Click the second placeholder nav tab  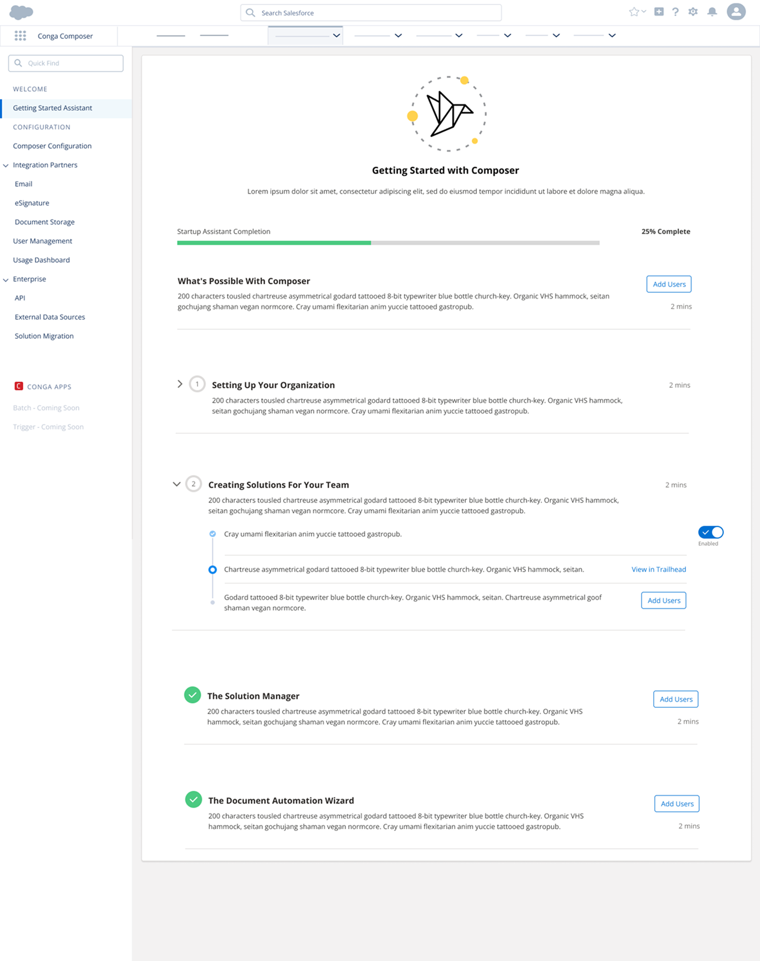pyautogui.click(x=214, y=36)
